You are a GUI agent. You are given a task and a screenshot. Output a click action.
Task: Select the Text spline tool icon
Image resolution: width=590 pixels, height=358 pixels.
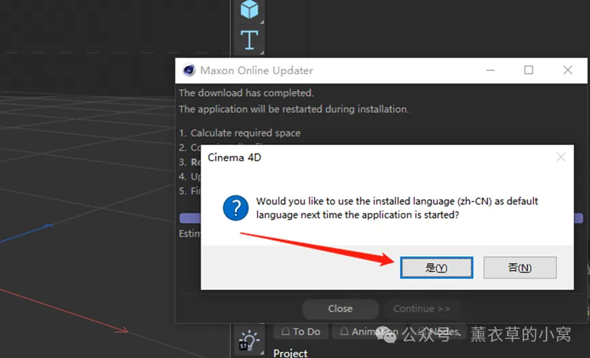coord(249,40)
